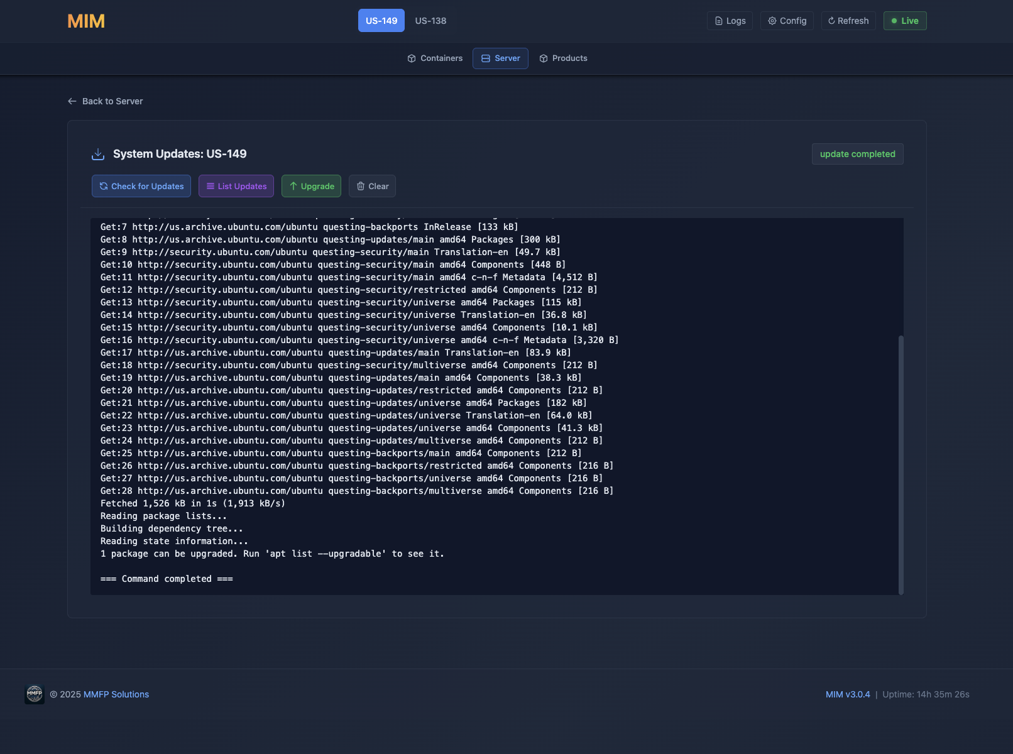Click the Config gear icon
The width and height of the screenshot is (1013, 754).
pyautogui.click(x=772, y=20)
